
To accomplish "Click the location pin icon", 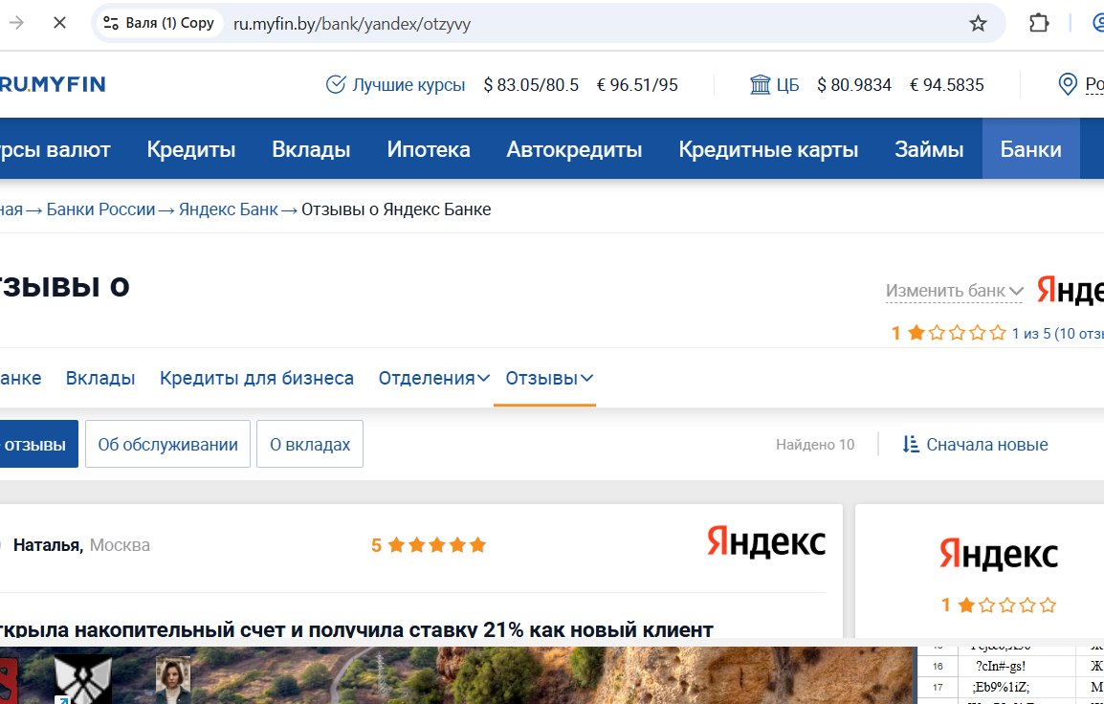I will [1068, 84].
